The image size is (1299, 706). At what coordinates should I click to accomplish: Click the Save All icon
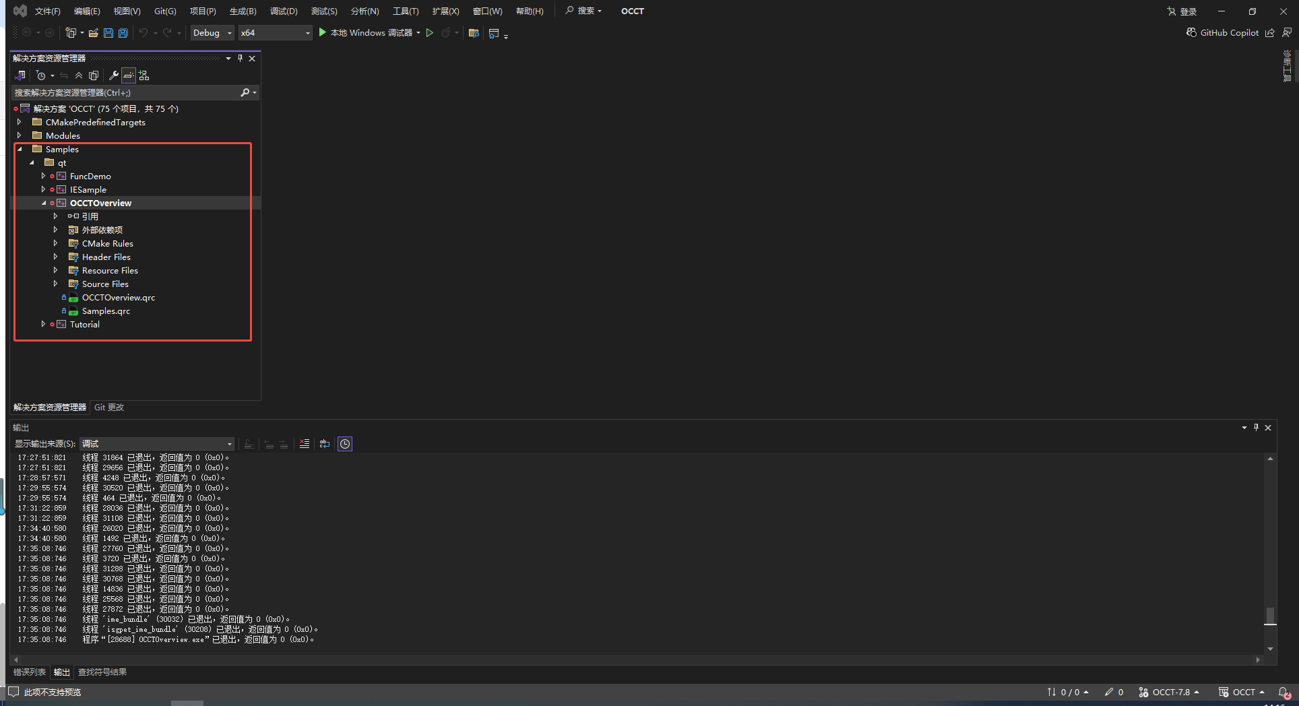coord(123,32)
